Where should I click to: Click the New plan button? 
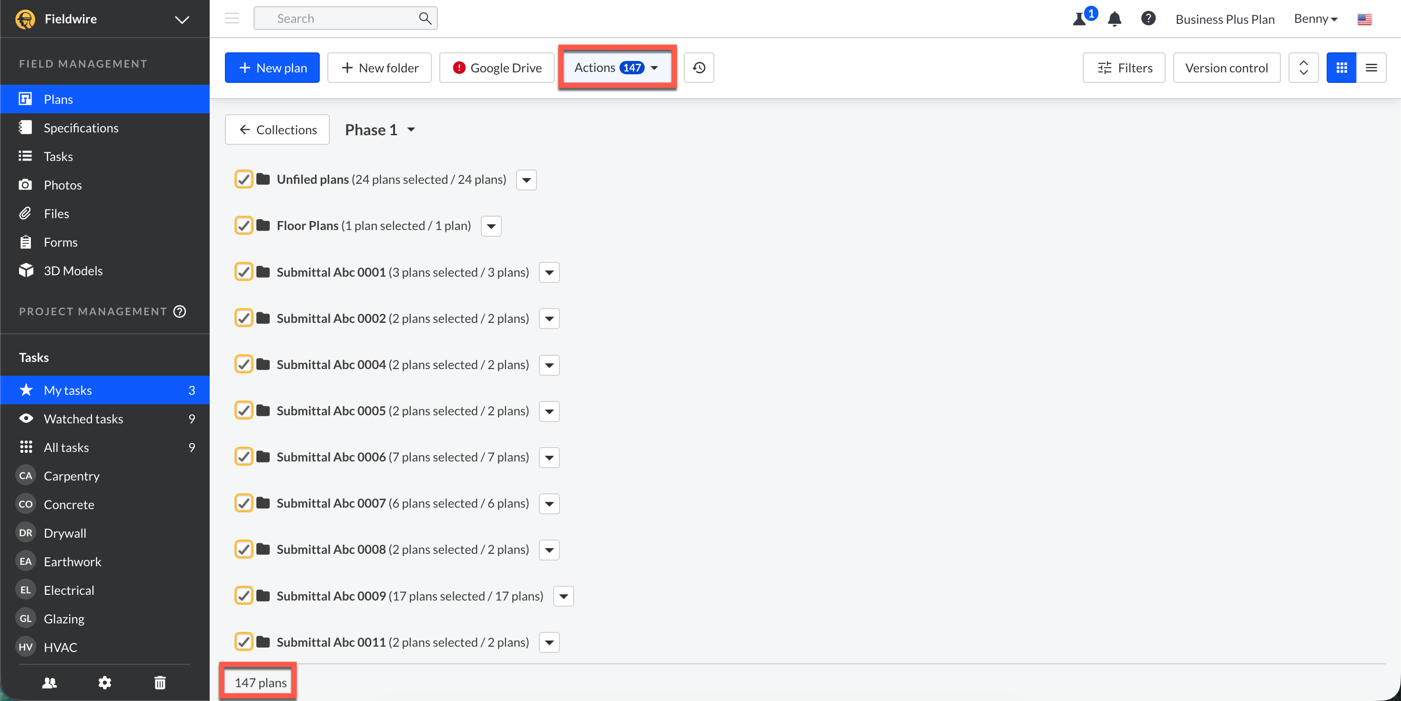(x=272, y=68)
